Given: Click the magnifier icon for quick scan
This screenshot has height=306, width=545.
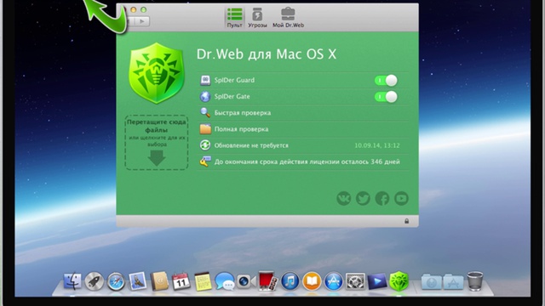Looking at the screenshot, I should [x=205, y=113].
